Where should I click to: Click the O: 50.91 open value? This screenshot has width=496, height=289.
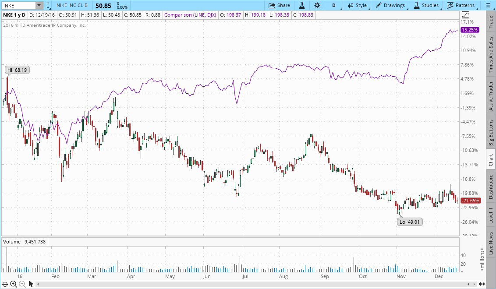[x=67, y=15]
